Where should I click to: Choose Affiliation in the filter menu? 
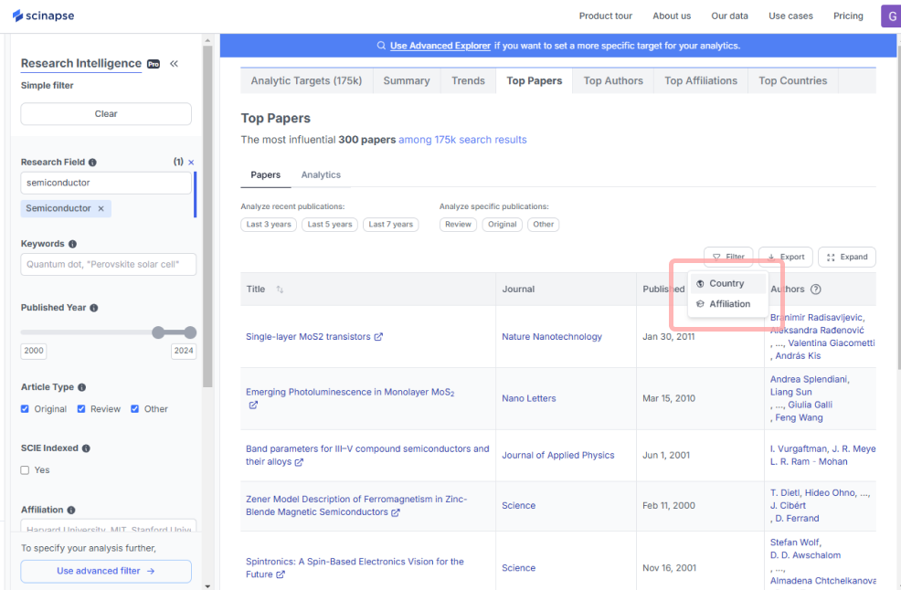(728, 304)
